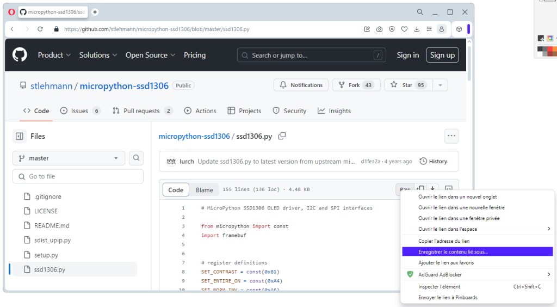The image size is (557, 307).
Task: Open the Product navigation dropdown
Action: click(x=54, y=55)
